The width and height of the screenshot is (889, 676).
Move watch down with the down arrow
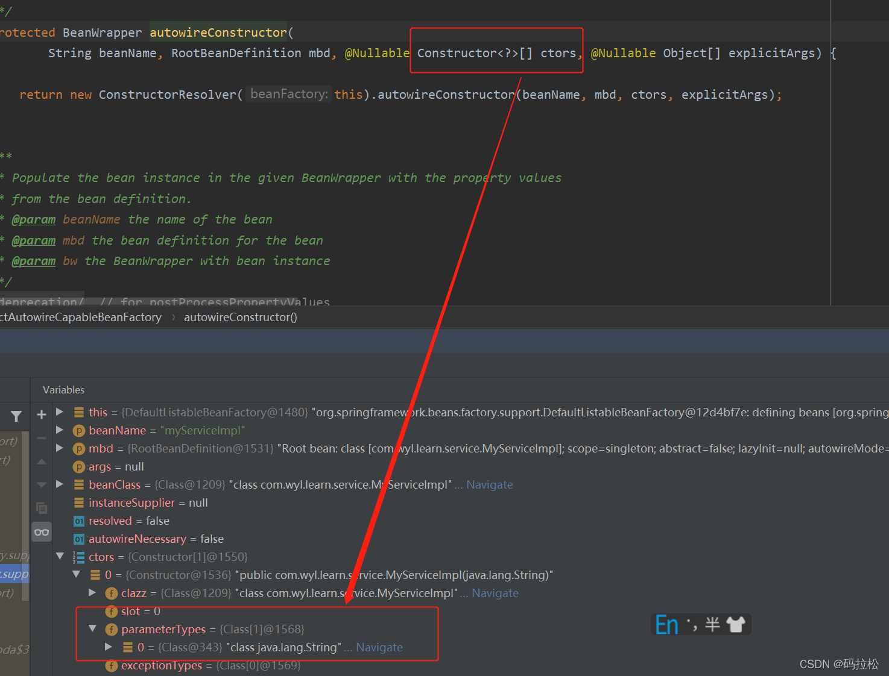click(x=42, y=484)
